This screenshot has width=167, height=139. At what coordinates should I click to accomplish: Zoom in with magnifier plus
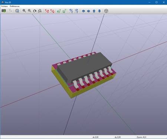(x=24, y=11)
